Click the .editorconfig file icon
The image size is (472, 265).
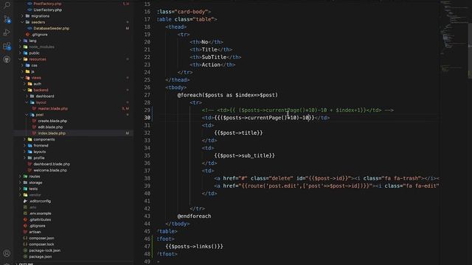[x=25, y=201]
